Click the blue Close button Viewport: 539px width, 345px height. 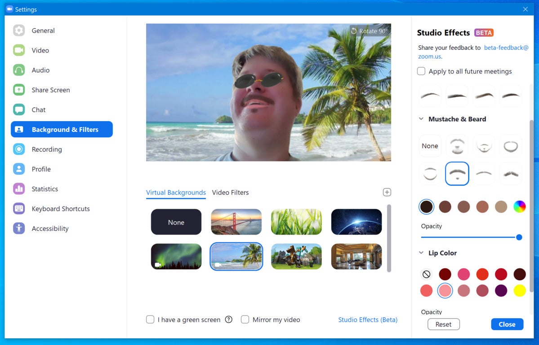(x=507, y=324)
